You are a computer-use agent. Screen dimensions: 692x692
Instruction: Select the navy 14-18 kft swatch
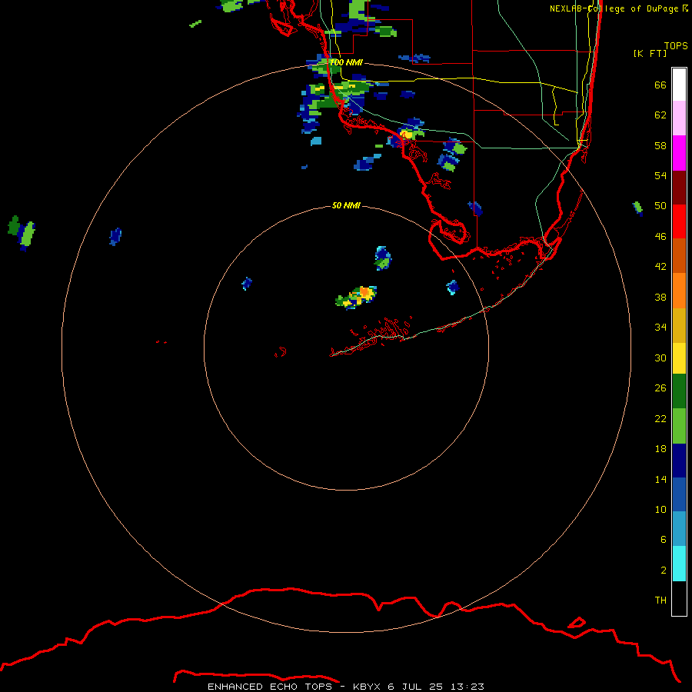click(x=679, y=461)
